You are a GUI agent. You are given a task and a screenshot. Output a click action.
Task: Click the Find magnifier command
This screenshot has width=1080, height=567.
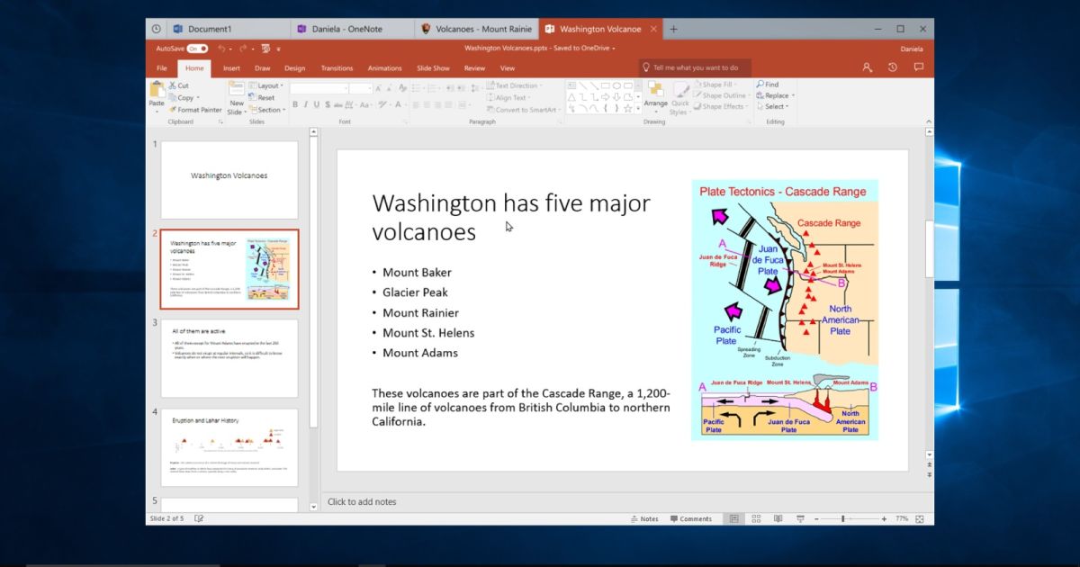click(x=768, y=85)
